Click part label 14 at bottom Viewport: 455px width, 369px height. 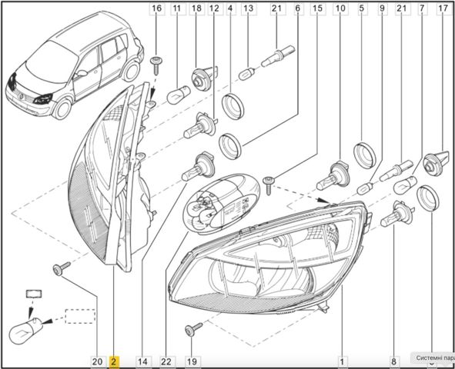[142, 361]
